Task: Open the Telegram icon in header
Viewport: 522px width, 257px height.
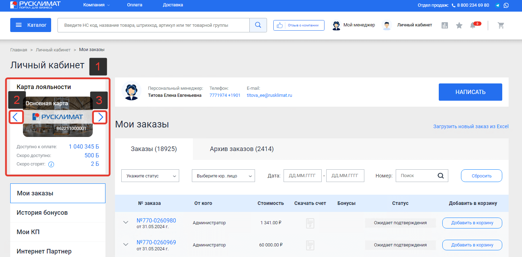Action: pos(498,5)
